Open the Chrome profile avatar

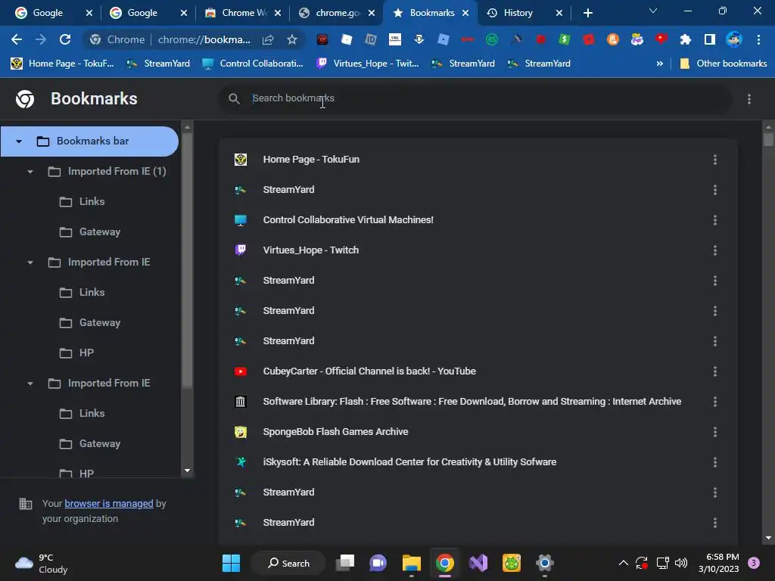(x=734, y=39)
